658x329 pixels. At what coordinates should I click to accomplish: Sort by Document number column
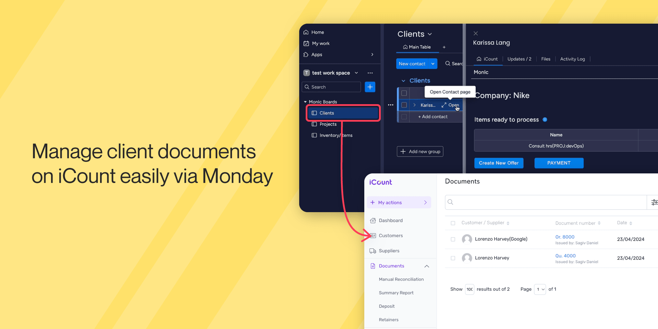tap(578, 223)
